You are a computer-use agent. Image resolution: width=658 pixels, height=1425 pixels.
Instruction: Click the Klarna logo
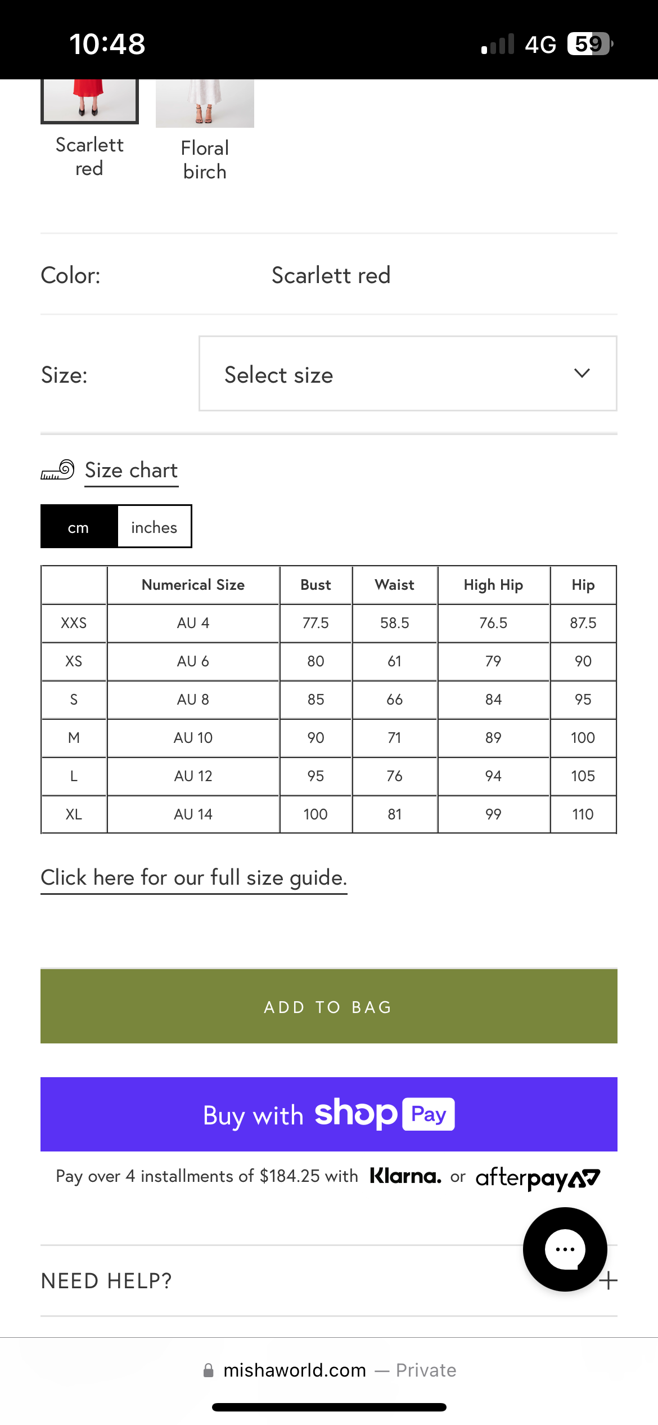point(405,1176)
